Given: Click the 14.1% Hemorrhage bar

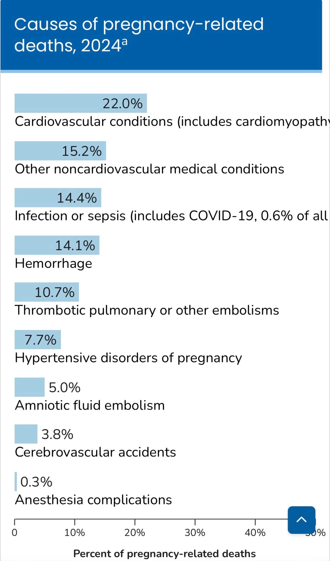Looking at the screenshot, I should [x=57, y=245].
